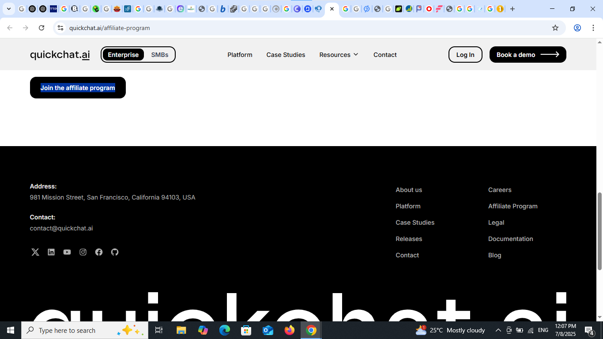This screenshot has height=339, width=603.
Task: Open Contact in the top navigation
Action: pos(385,55)
